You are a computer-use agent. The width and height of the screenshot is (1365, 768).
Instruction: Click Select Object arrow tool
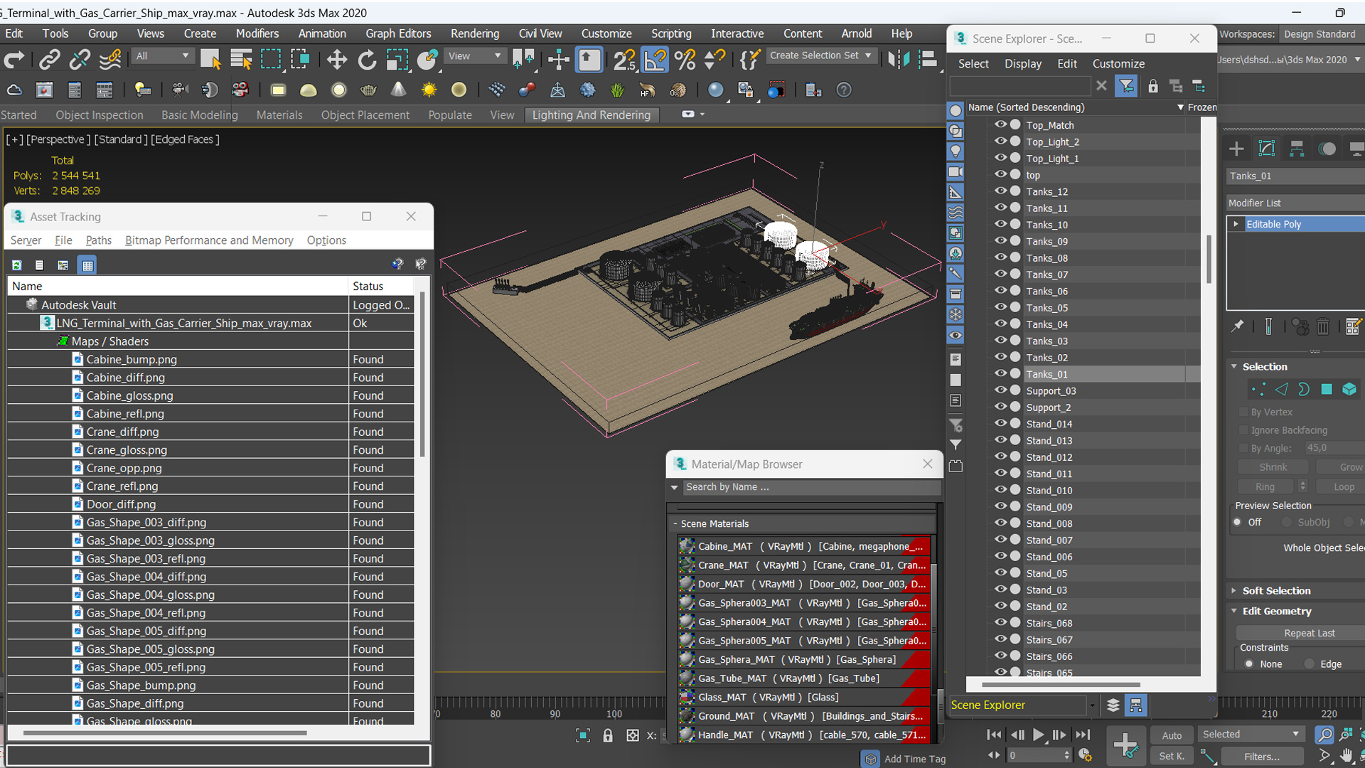click(210, 60)
